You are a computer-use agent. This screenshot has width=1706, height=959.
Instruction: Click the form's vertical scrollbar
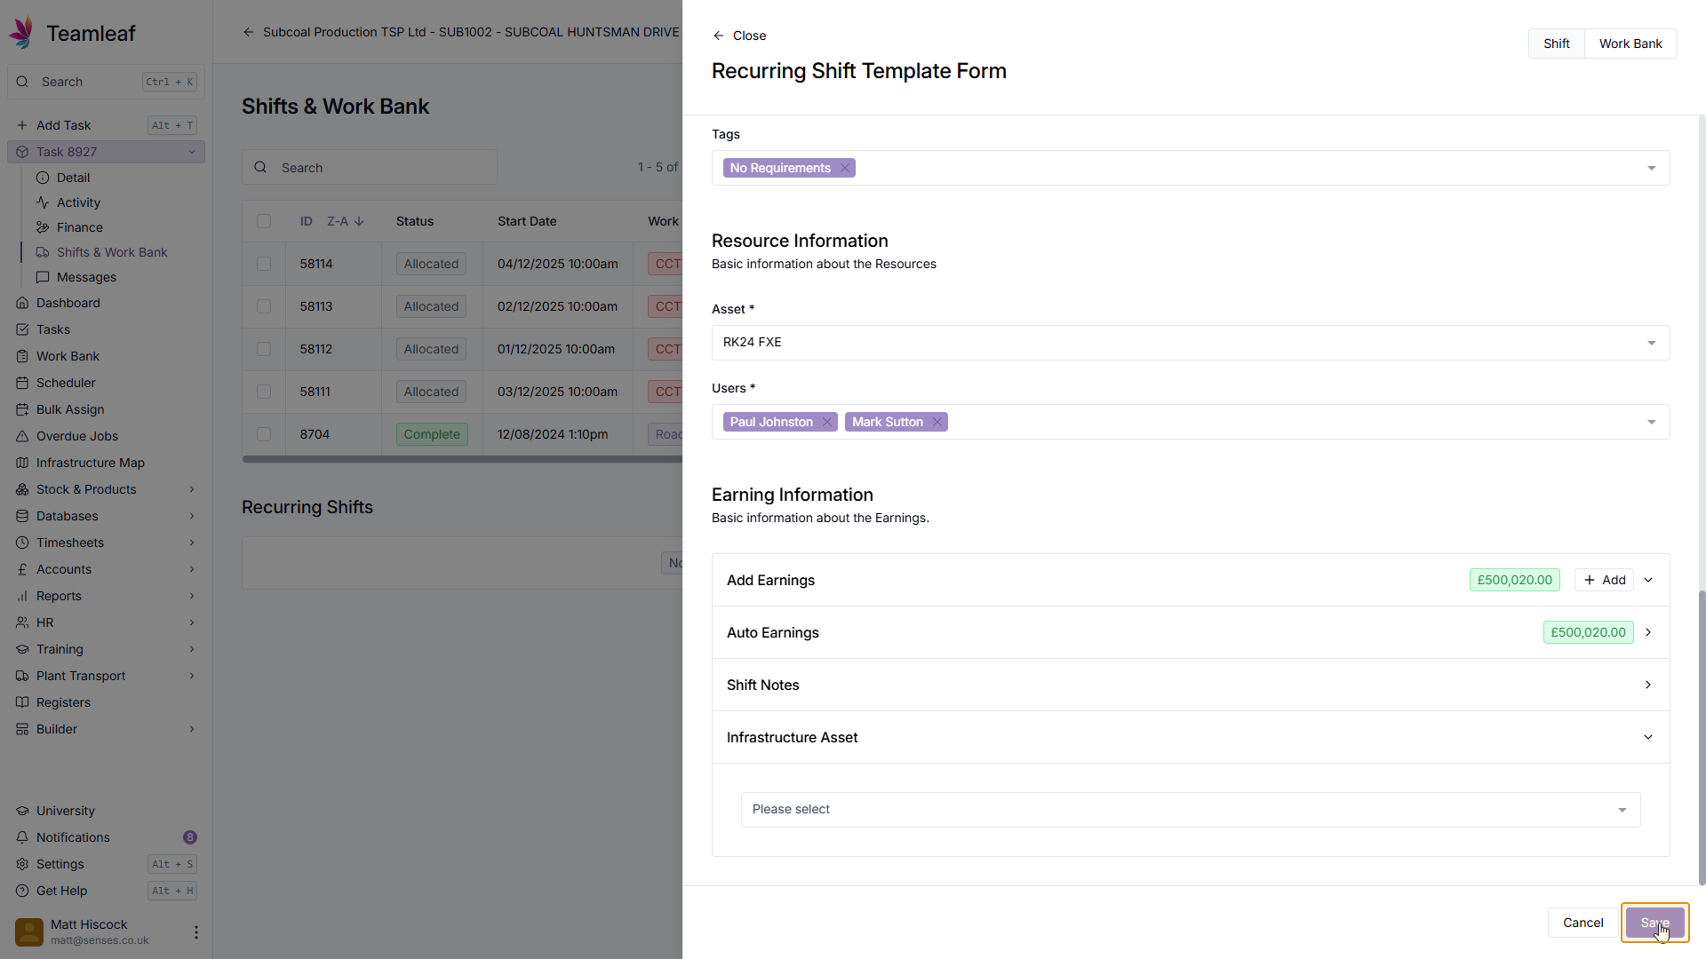pyautogui.click(x=1702, y=737)
